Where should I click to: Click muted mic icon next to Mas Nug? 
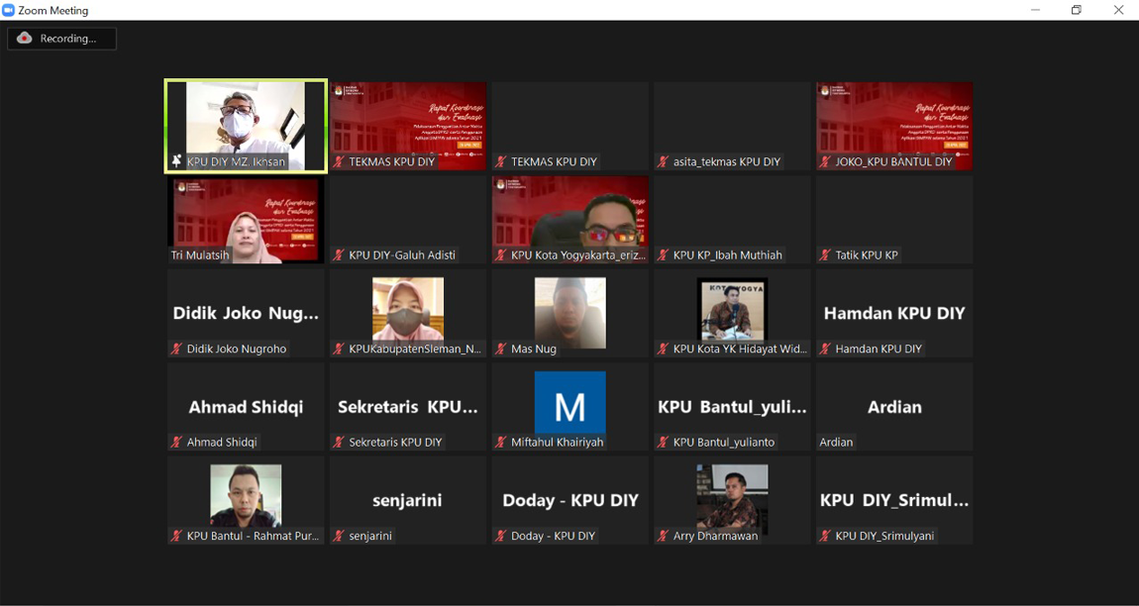coord(501,349)
